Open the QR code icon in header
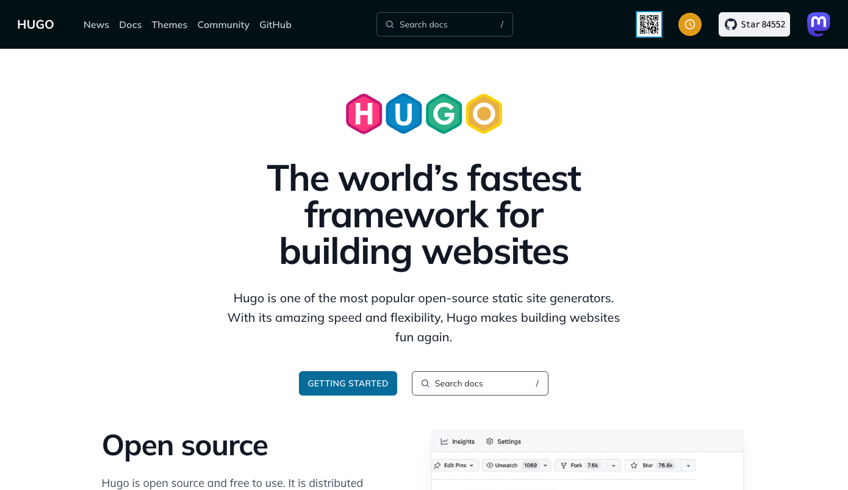The image size is (848, 490). [649, 24]
